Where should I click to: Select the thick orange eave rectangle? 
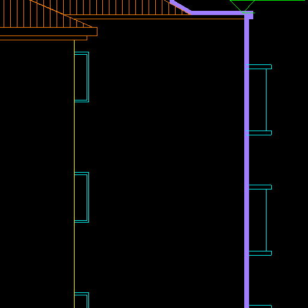(49, 32)
